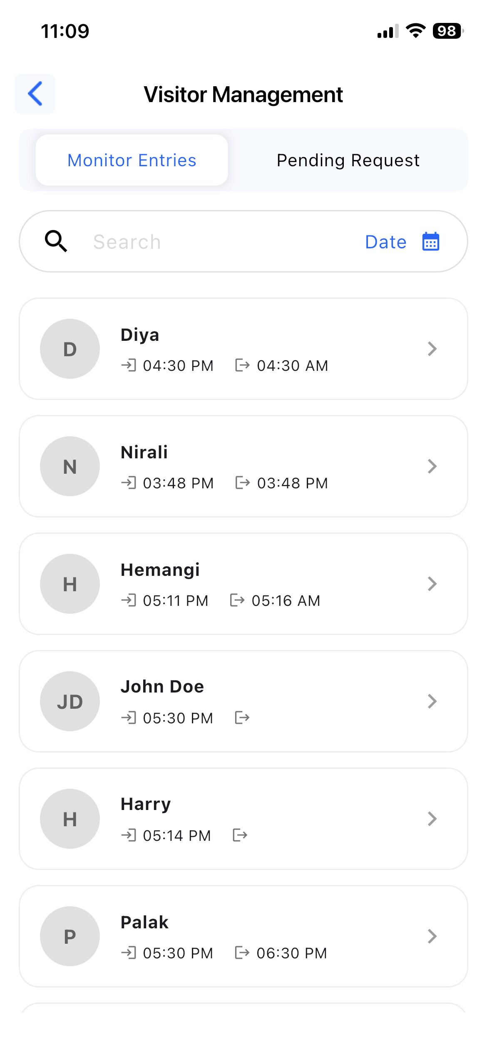Expand Hemangi's visitor entry chevron
The height and width of the screenshot is (1055, 487).
tap(432, 584)
